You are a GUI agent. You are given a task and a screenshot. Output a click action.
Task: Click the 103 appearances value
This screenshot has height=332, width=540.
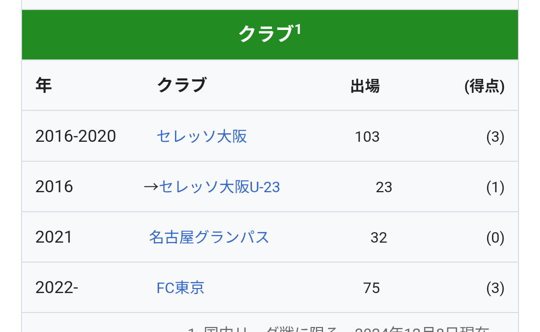[367, 137]
